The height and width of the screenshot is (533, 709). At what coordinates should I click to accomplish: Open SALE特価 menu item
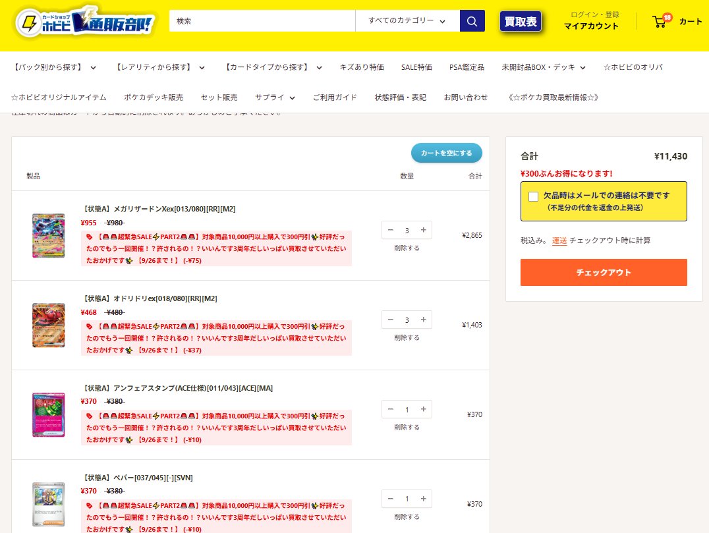click(x=416, y=67)
